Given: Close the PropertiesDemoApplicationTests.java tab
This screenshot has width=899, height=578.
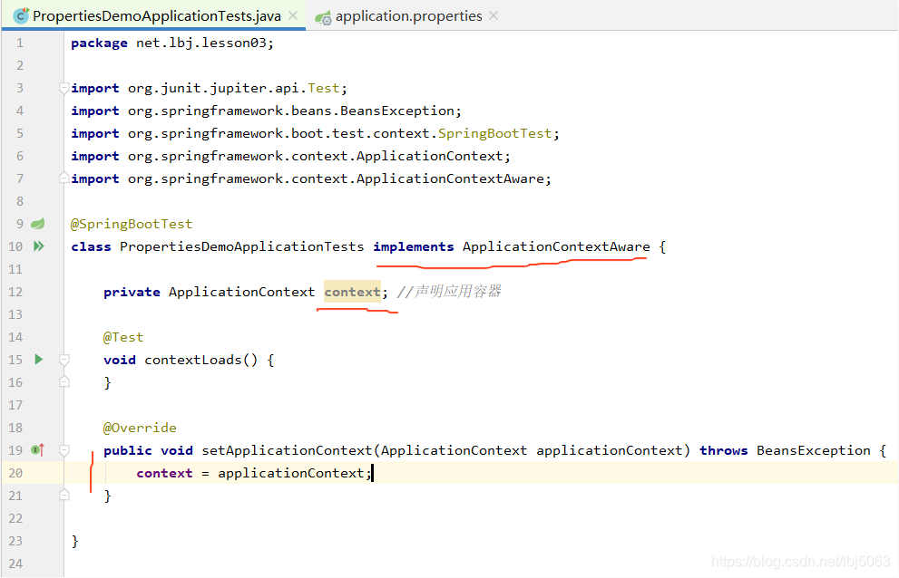Looking at the screenshot, I should click(293, 15).
